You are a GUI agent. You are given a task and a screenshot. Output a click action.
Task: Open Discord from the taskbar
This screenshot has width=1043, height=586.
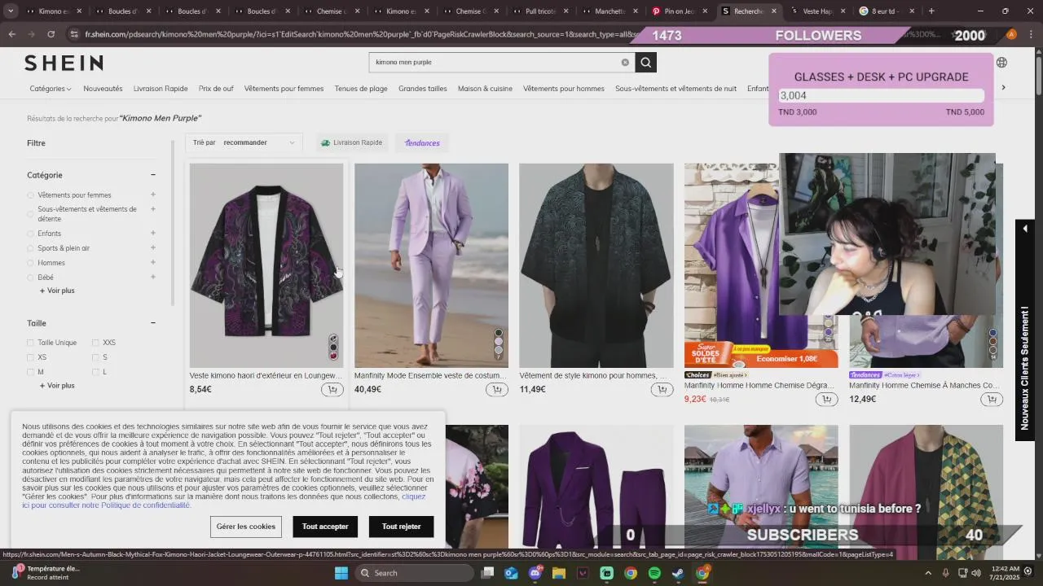(x=535, y=573)
